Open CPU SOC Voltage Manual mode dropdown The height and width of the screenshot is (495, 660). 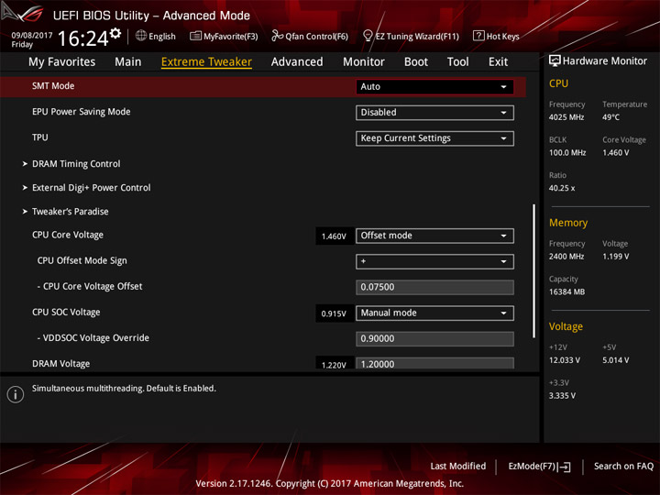[x=434, y=313]
